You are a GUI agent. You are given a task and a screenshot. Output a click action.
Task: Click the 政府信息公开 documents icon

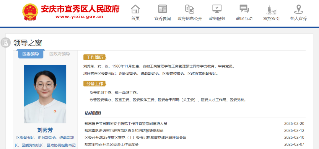[190, 9]
